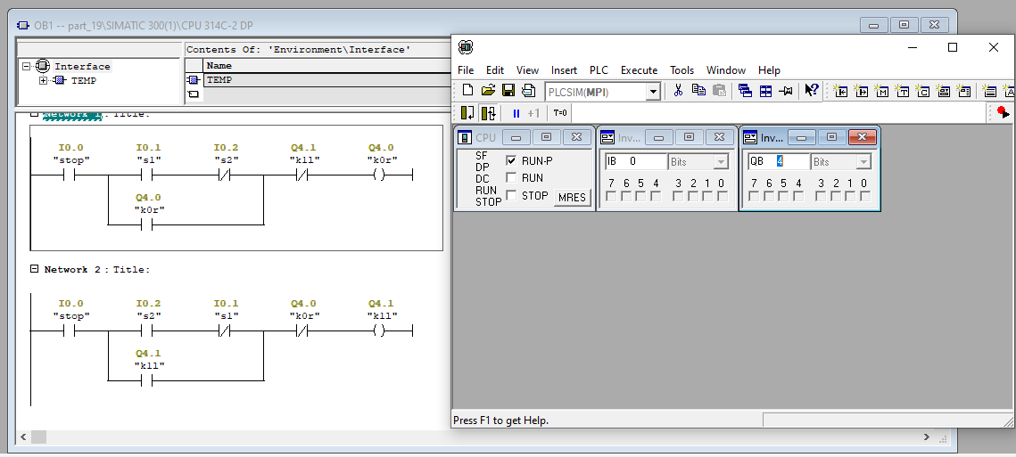
Task: Select Continuous Scan mode icon
Action: point(489,113)
